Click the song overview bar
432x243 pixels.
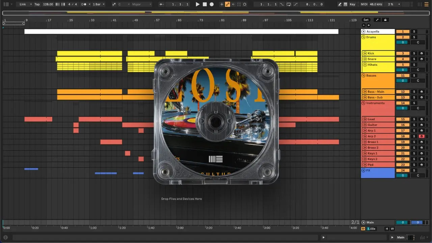coord(216,13)
